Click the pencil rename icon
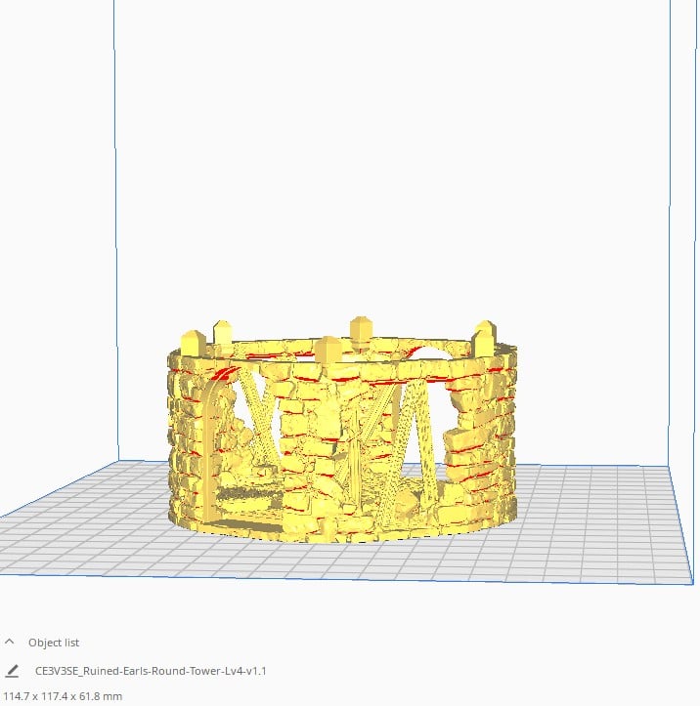 pos(12,672)
